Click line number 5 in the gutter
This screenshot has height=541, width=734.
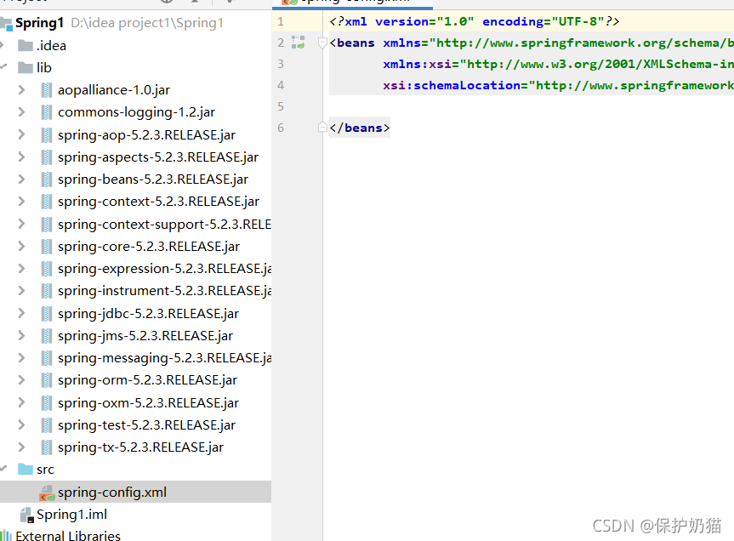(x=281, y=106)
